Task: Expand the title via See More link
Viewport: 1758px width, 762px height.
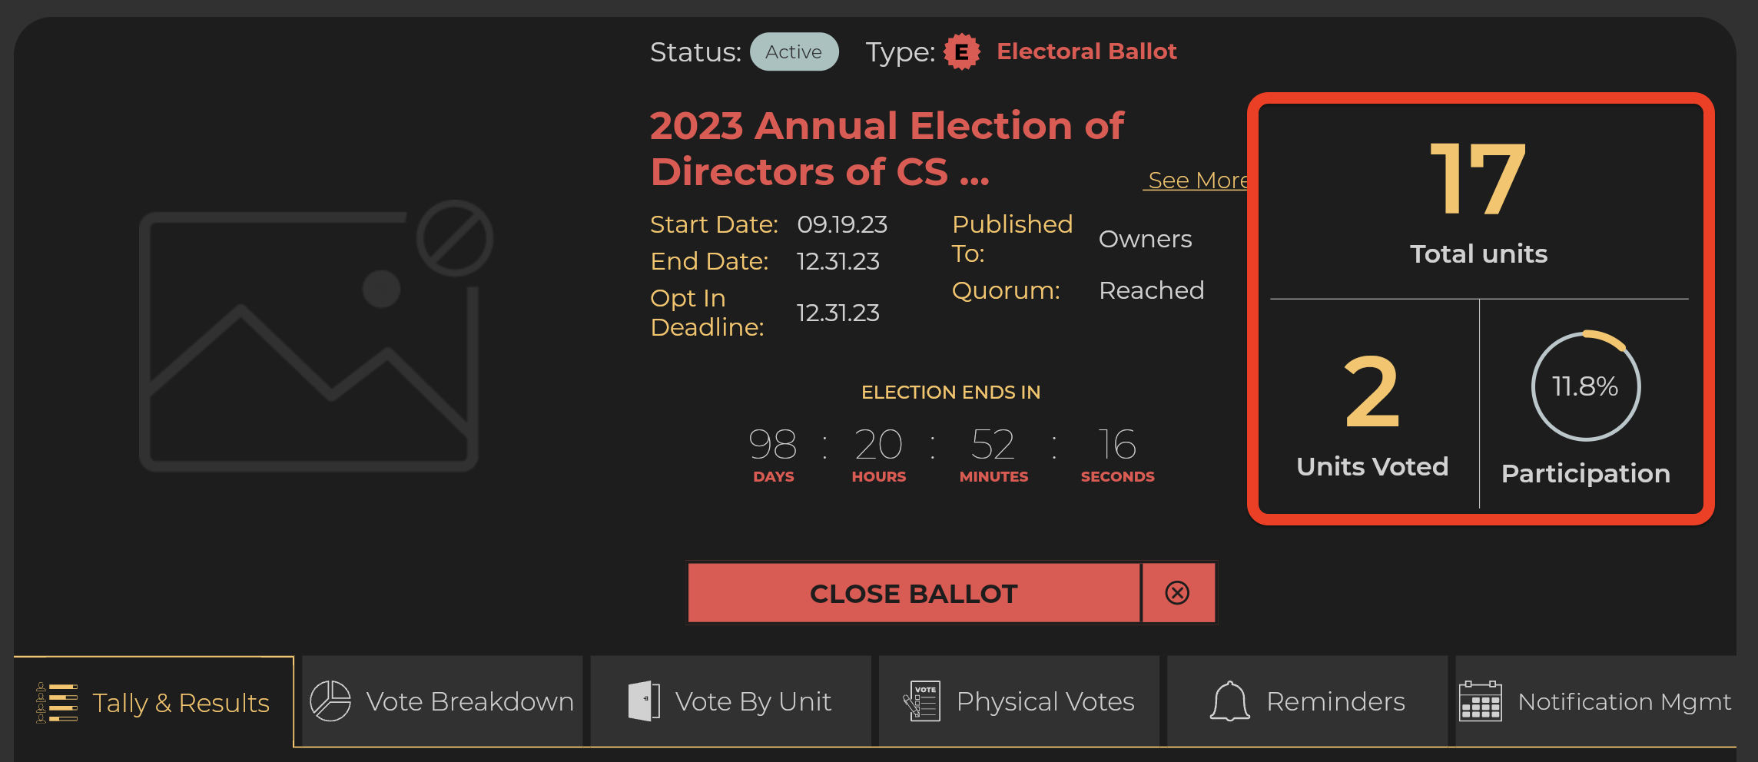Action: pos(1196,181)
